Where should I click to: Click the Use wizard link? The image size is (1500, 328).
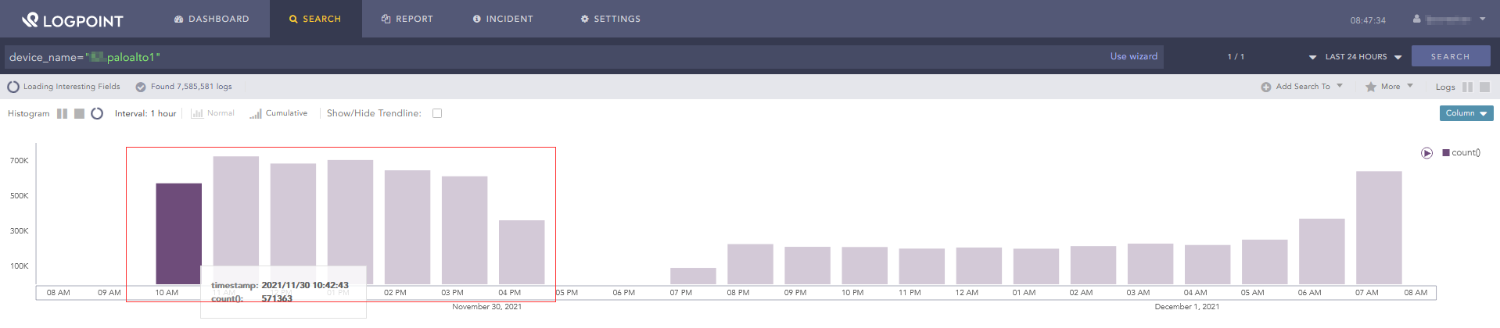point(1133,56)
